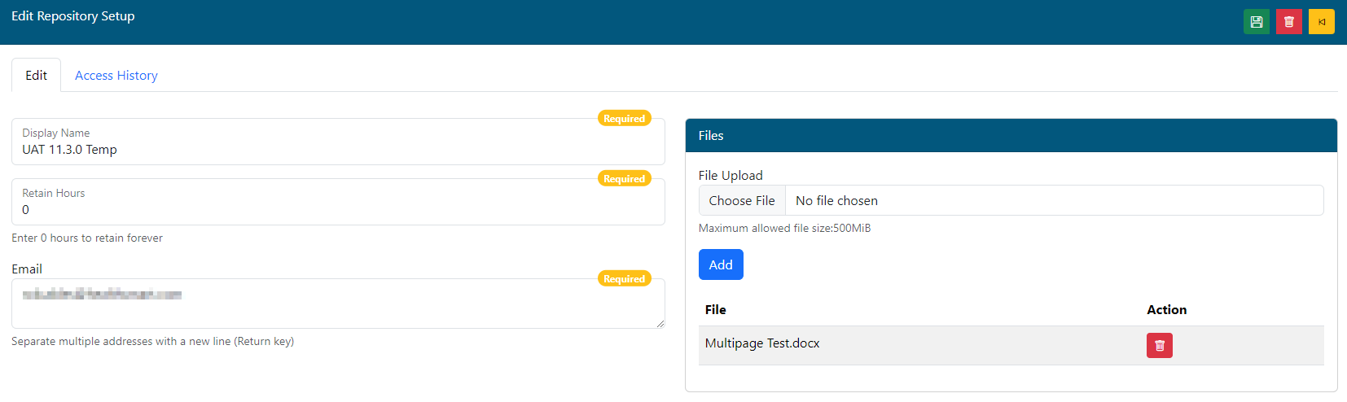The image size is (1347, 402).
Task: Click the blue Add button
Action: point(721,264)
